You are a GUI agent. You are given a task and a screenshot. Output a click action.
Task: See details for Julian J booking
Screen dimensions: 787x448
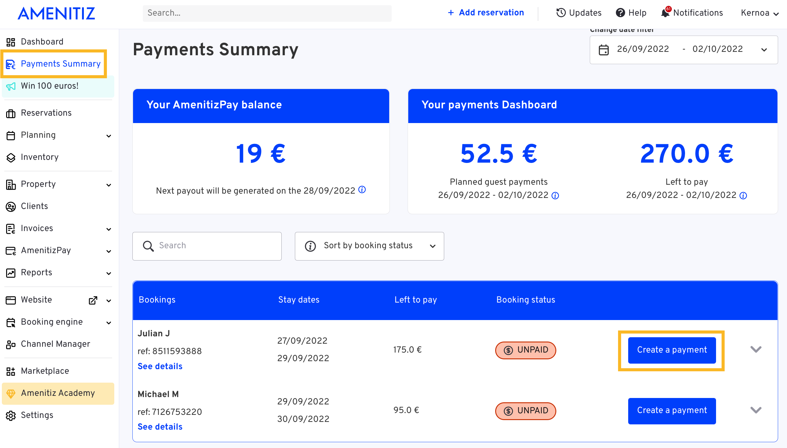(x=160, y=366)
